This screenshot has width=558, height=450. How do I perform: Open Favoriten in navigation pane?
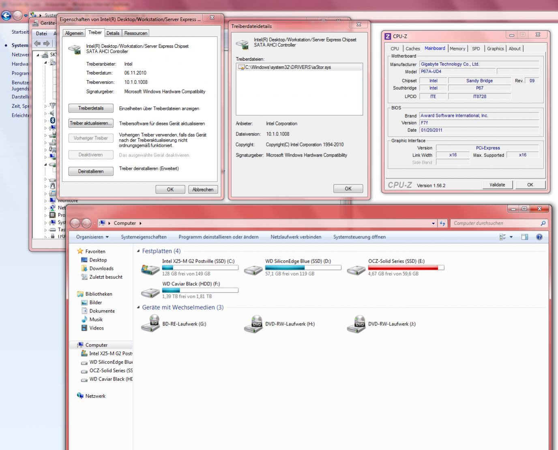click(95, 251)
